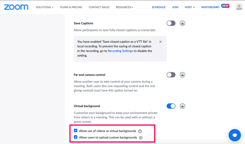Click the help icon next to video backgrounds option
The height and width of the screenshot is (144, 245).
tap(140, 131)
